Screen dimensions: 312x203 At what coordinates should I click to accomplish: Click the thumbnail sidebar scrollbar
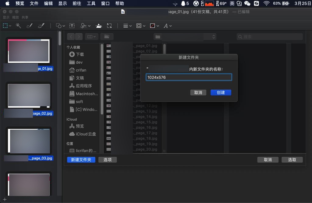click(x=60, y=39)
